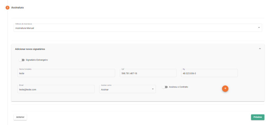Select the Rg input field
This screenshot has width=270, height=125.
click(x=209, y=73)
